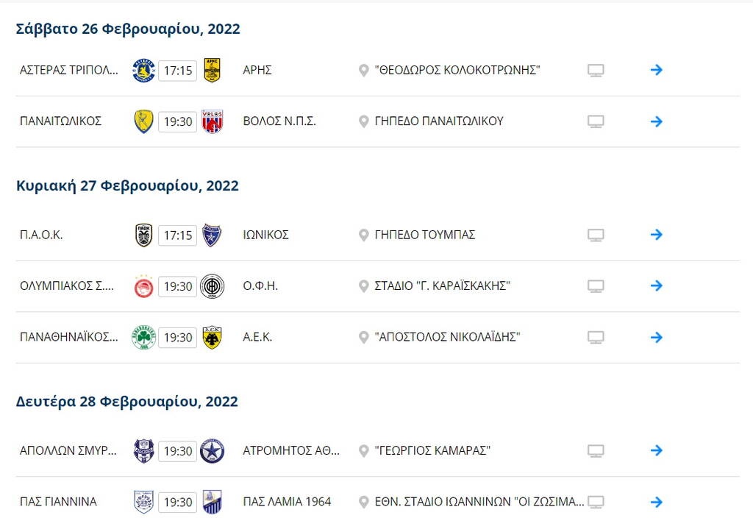Click the ΑΣΤΕΡΑΣ ΤΡΙΠΟΛΗΣ club crest
This screenshot has height=518, width=753.
[143, 70]
